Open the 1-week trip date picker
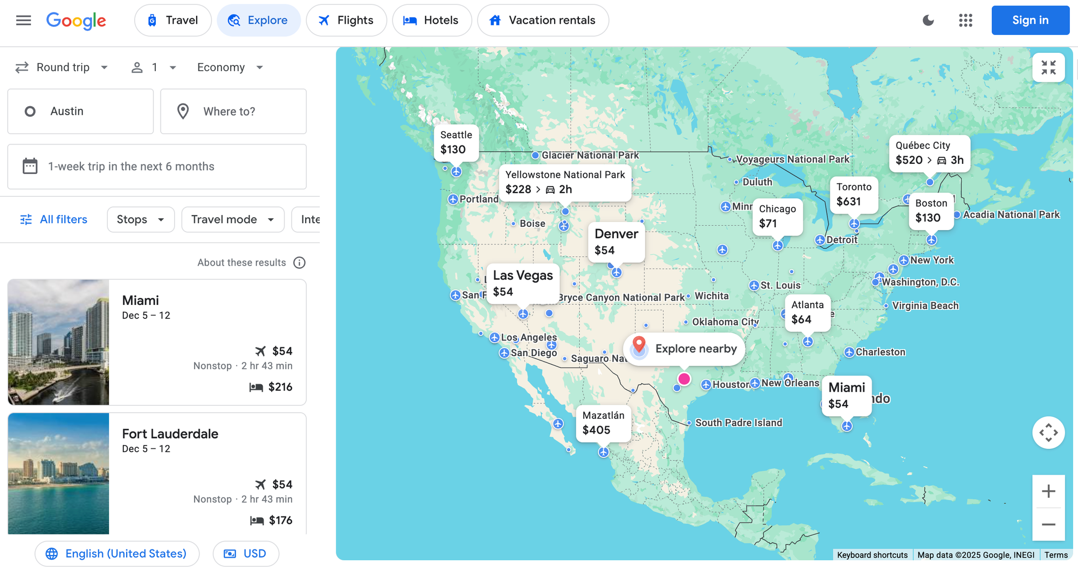This screenshot has width=1078, height=570. 157,166
